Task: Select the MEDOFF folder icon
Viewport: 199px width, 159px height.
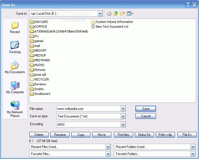Action: tap(32, 51)
